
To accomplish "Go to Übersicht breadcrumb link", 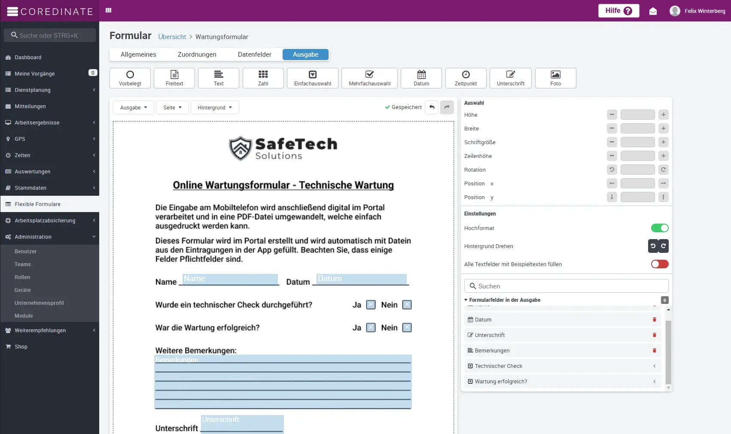I will click(172, 37).
